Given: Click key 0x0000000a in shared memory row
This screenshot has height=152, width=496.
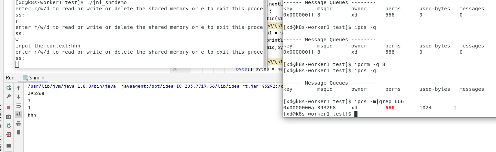Looking at the screenshot, I should (299, 108).
